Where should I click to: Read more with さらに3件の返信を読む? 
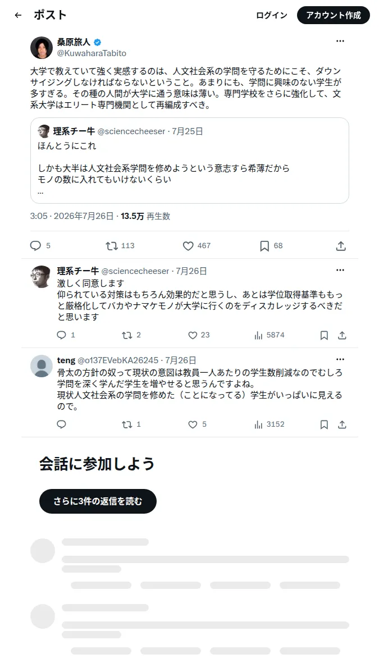point(98,501)
